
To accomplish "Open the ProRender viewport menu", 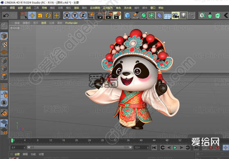I will 71,23.
